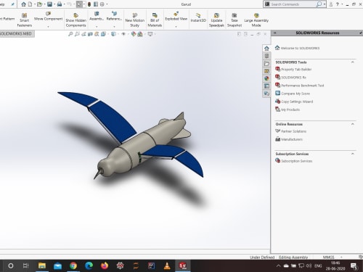Click Update Speedpak in the ribbon
The height and width of the screenshot is (272, 363).
pos(216,20)
